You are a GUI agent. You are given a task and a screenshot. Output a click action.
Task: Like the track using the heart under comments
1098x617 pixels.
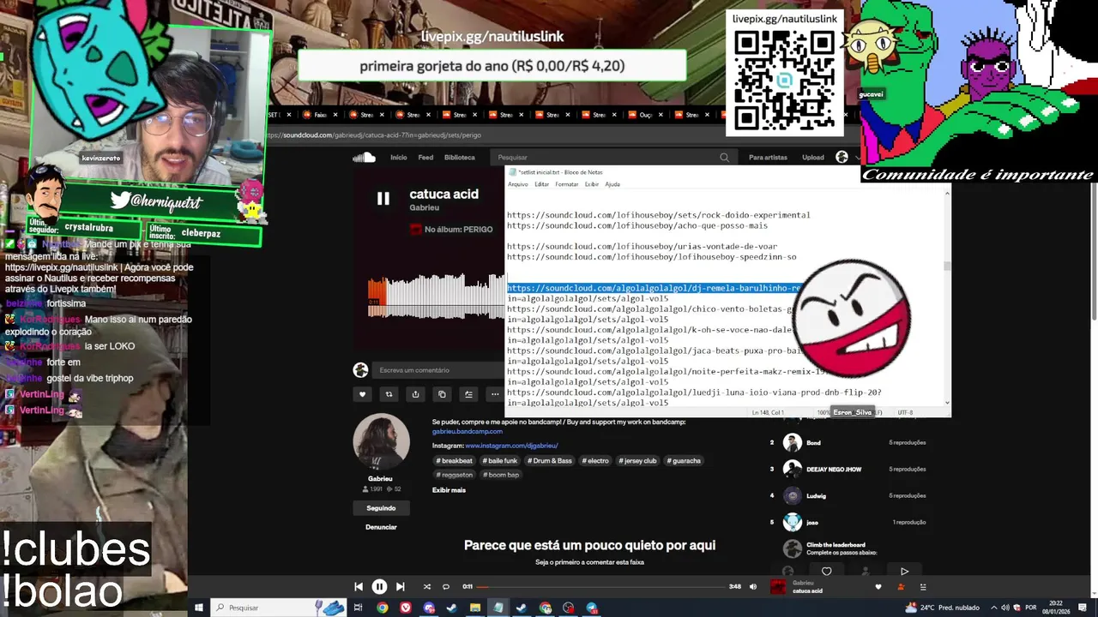click(x=362, y=394)
